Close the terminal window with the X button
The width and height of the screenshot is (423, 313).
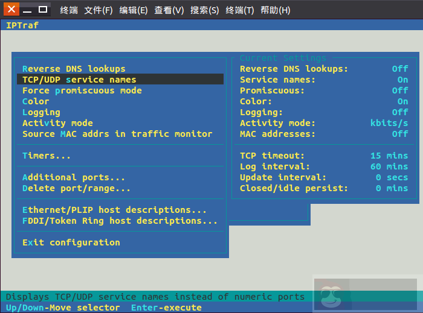pos(11,9)
